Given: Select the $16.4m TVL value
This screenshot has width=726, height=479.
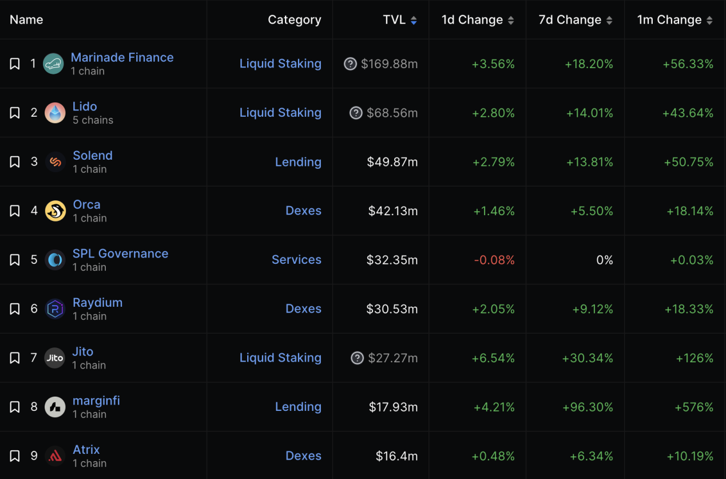Looking at the screenshot, I should 397,457.
